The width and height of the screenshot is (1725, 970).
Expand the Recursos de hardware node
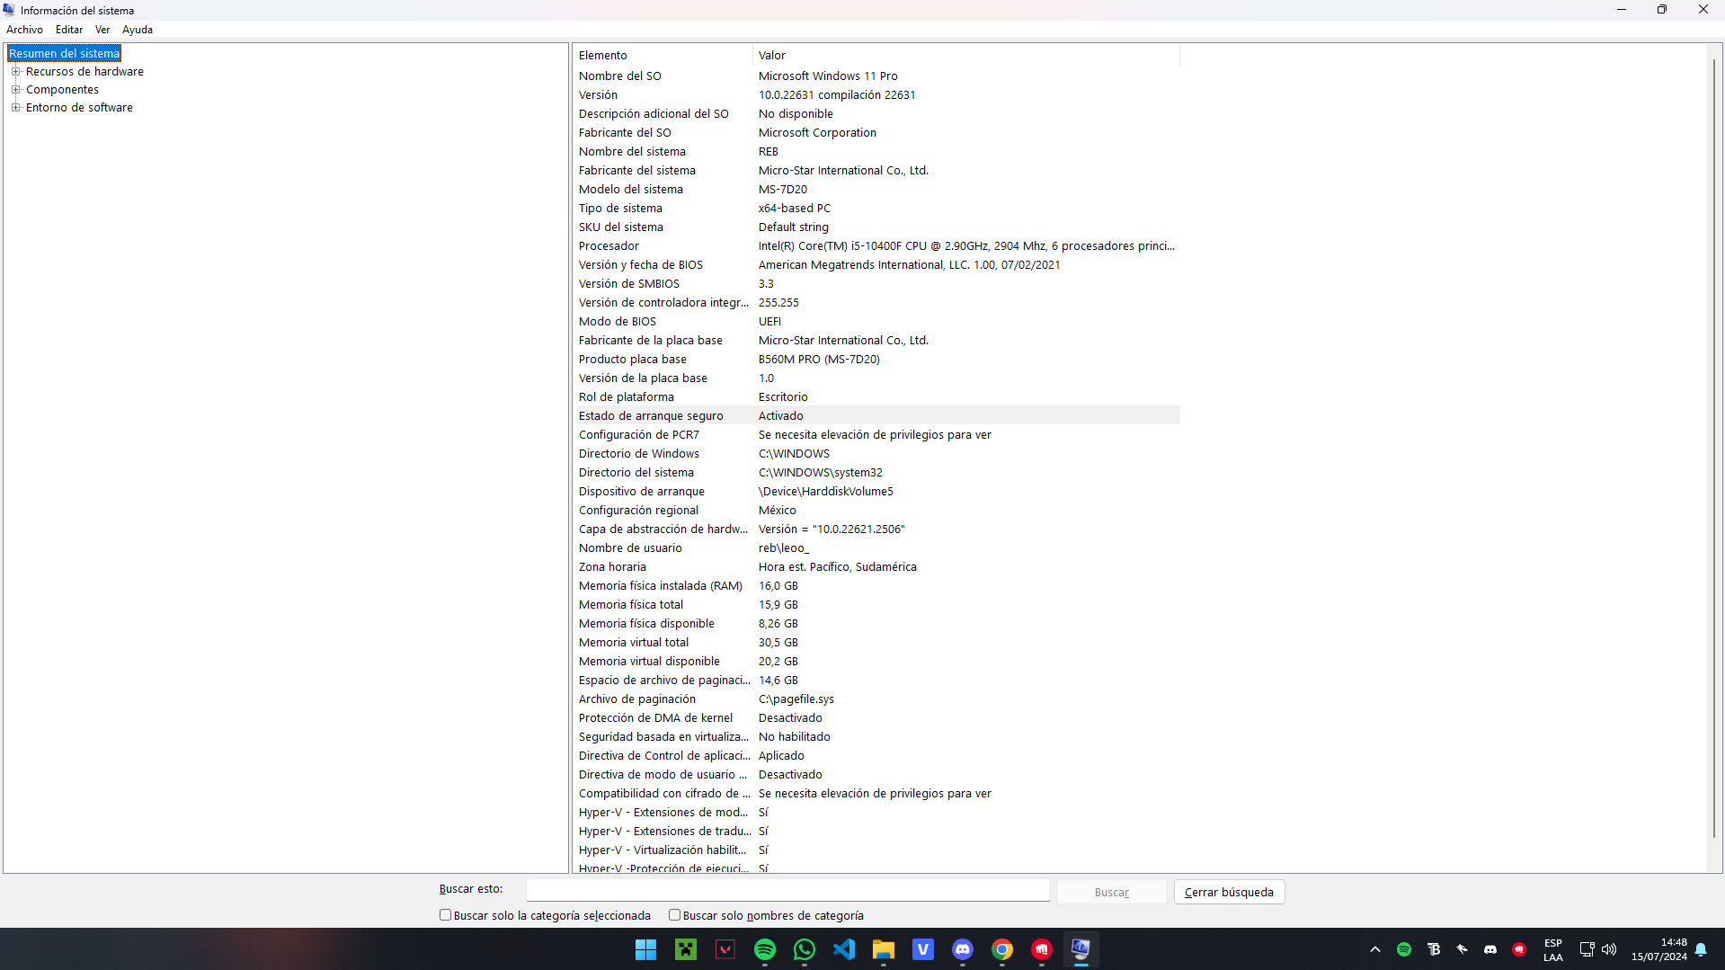pos(15,72)
